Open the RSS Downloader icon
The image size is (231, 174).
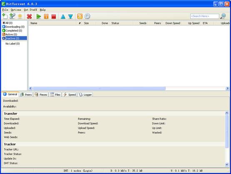point(80,16)
